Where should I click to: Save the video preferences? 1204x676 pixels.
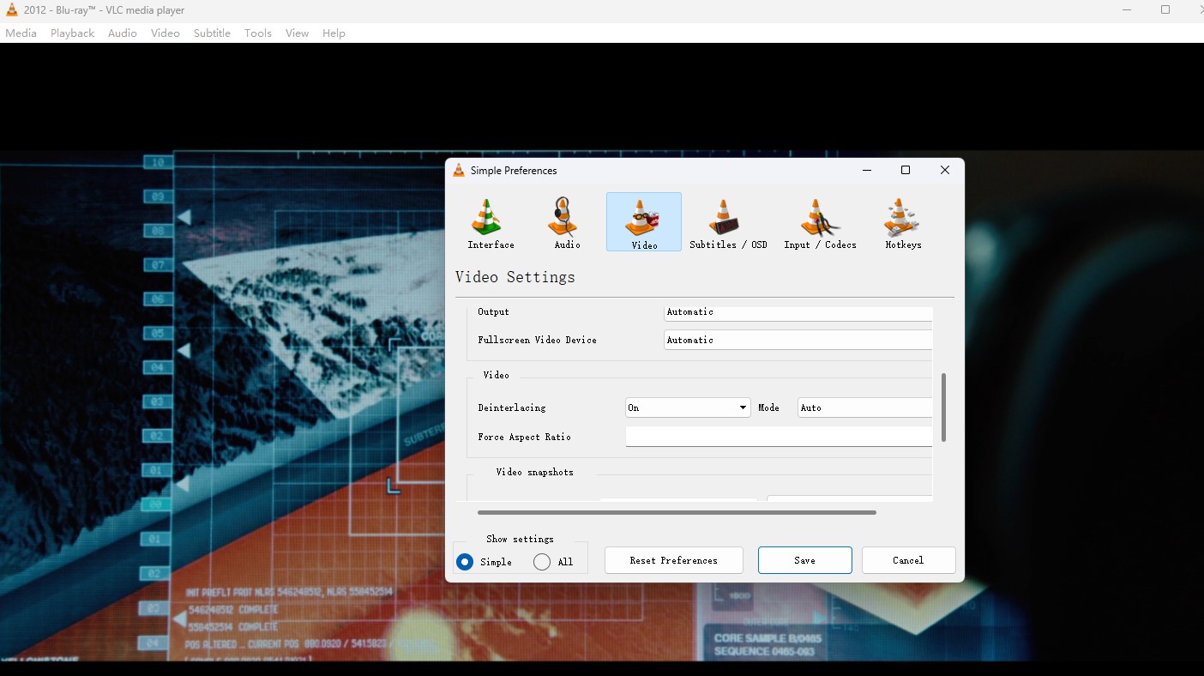(804, 560)
